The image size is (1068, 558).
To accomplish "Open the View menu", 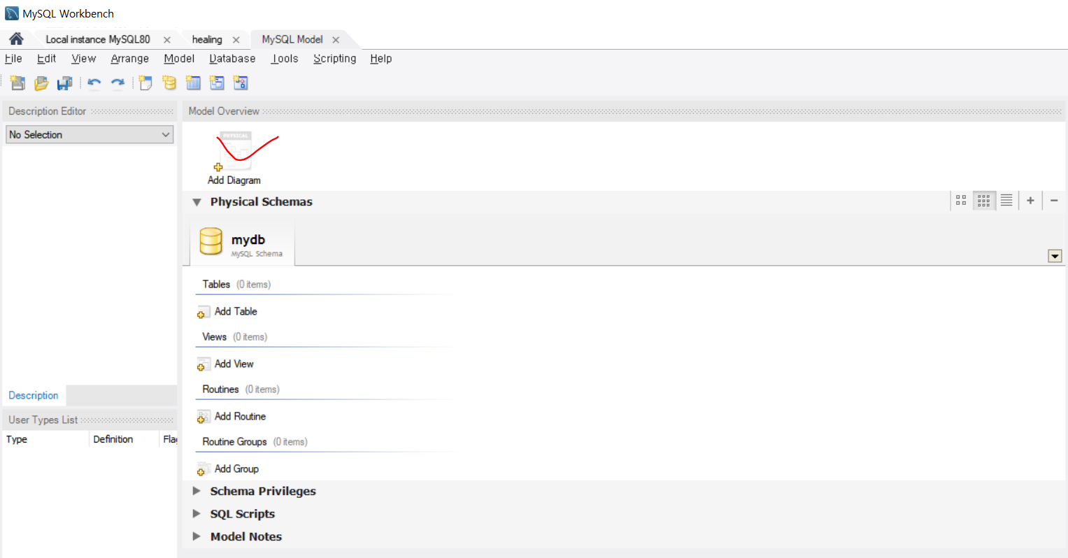I will click(x=84, y=59).
